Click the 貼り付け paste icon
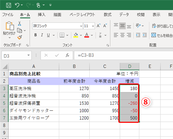This screenshot has height=139, width=173. point(10,26)
